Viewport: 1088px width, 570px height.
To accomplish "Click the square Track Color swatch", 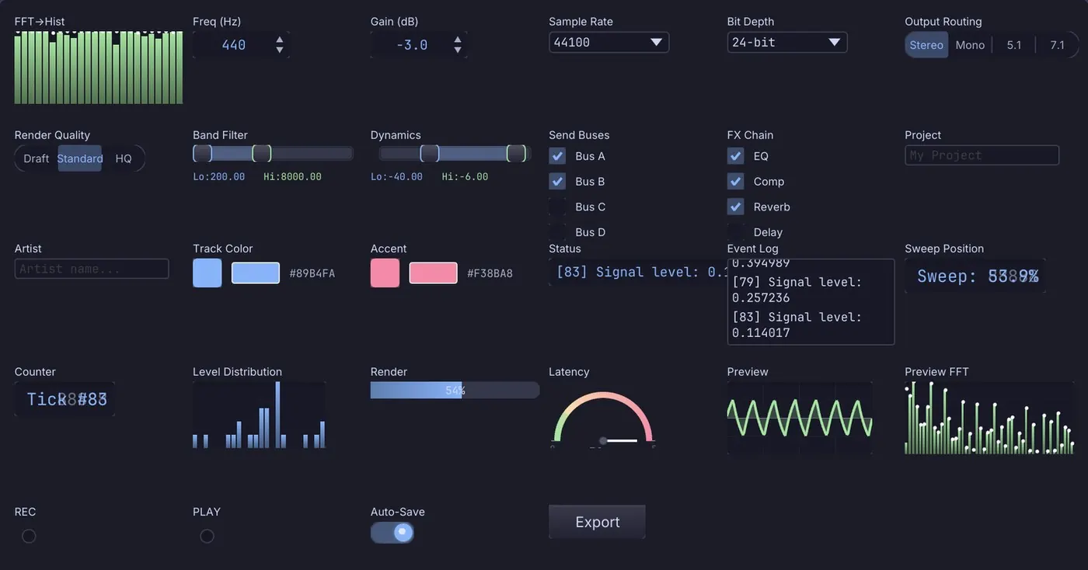I will point(207,273).
